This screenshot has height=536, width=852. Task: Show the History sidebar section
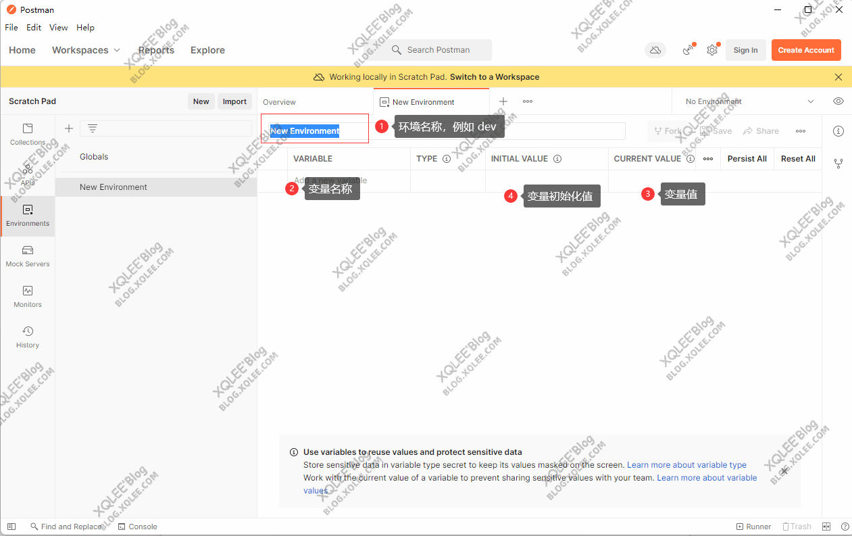click(28, 337)
